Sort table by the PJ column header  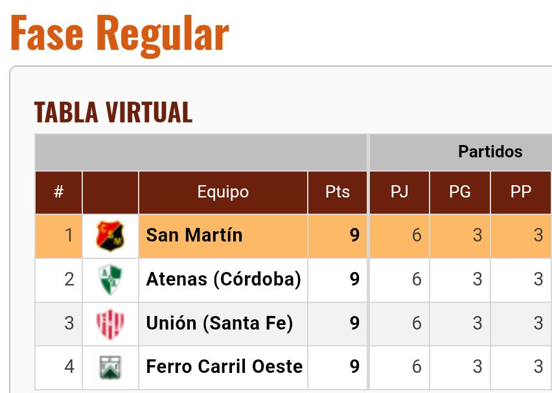[399, 192]
